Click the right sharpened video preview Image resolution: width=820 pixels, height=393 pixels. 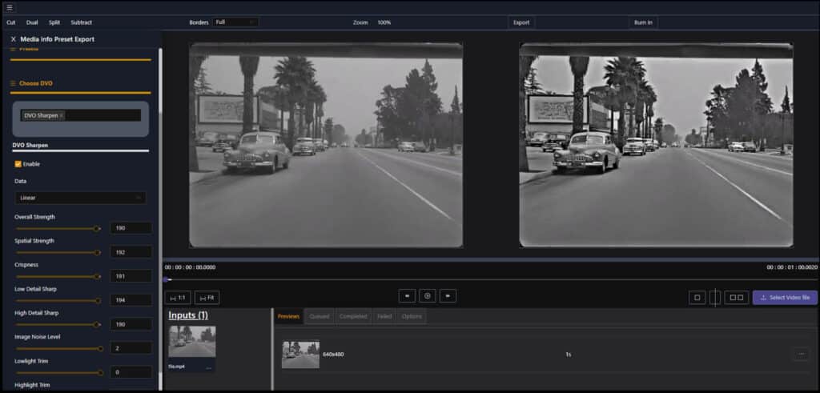pyautogui.click(x=656, y=145)
